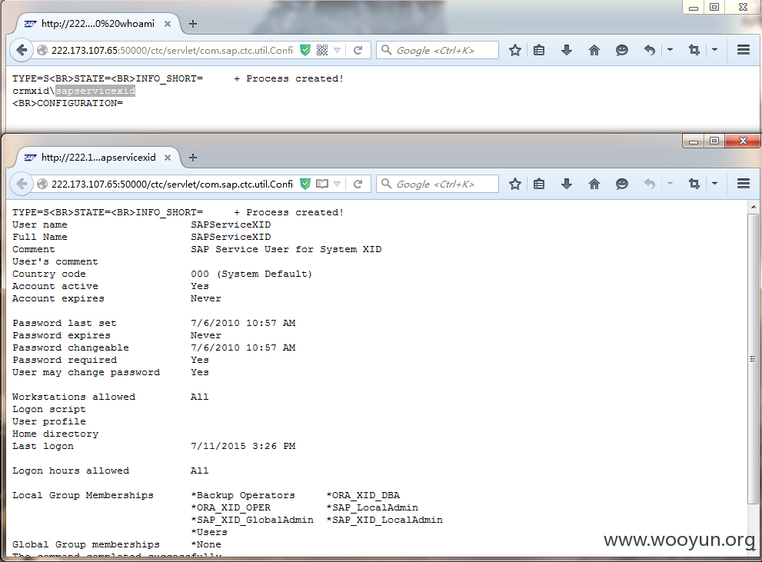Screen dimensions: 762x562
Task: Click green shield icon in lower window address bar
Action: pos(305,184)
